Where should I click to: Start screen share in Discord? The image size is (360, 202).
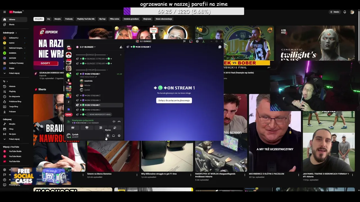pyautogui.click(x=87, y=128)
